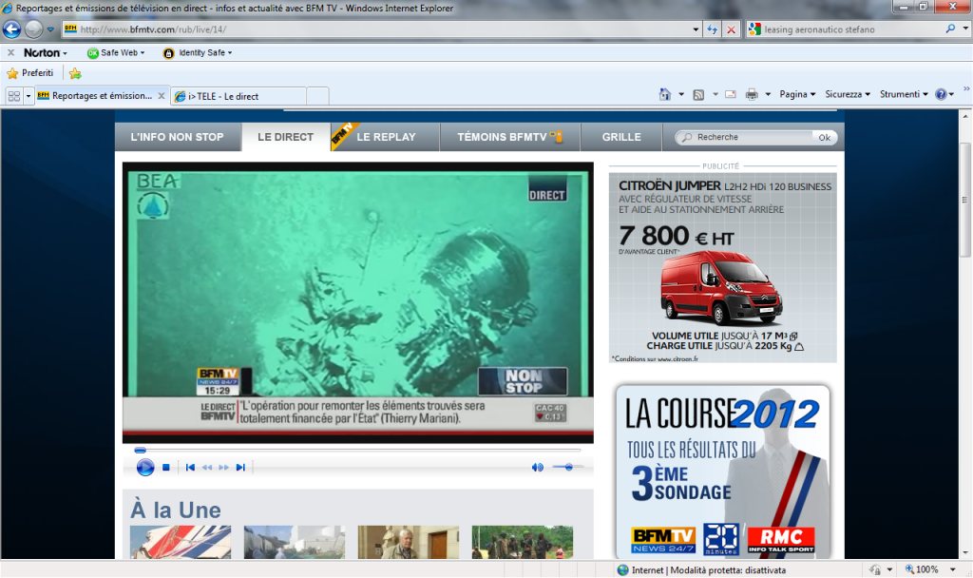Image resolution: width=973 pixels, height=578 pixels.
Task: Click the red Stop loading icon
Action: [732, 29]
